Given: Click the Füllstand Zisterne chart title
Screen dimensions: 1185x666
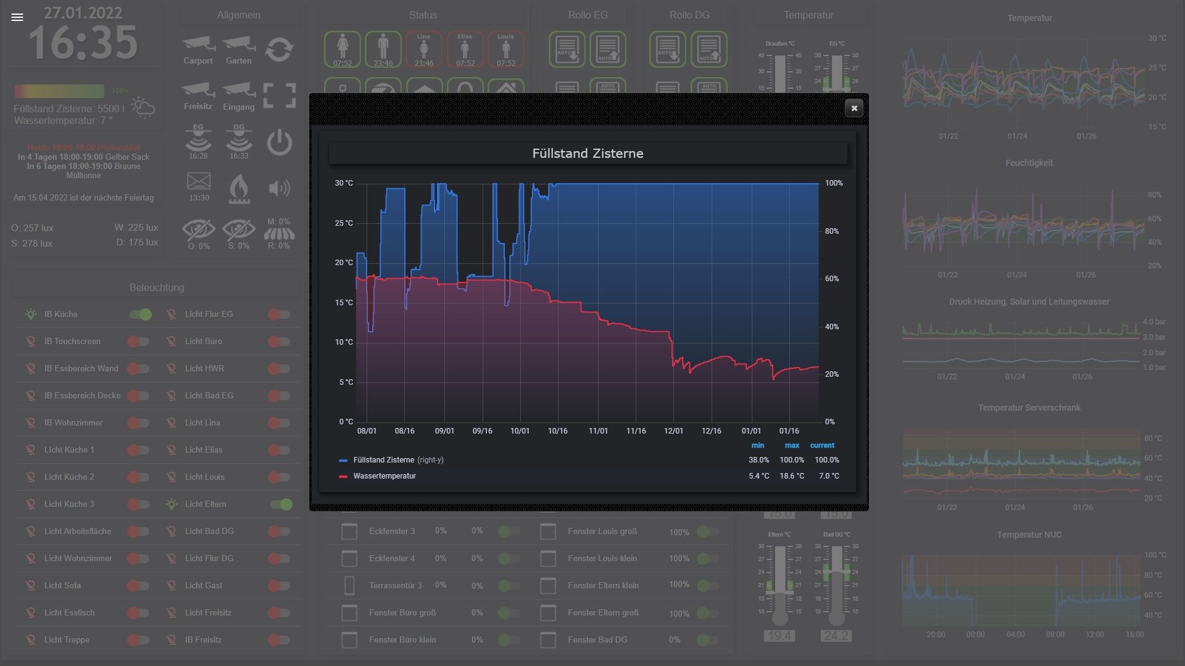Looking at the screenshot, I should (588, 154).
